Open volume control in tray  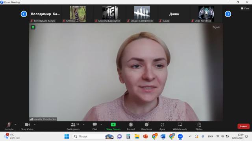pyautogui.click(x=222, y=136)
